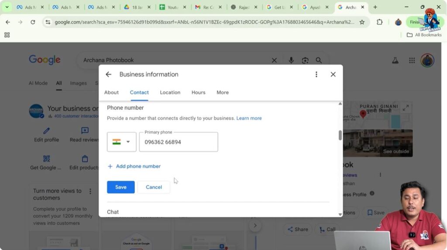The height and width of the screenshot is (250, 447).
Task: Open Read reviews option
Action: [84, 135]
